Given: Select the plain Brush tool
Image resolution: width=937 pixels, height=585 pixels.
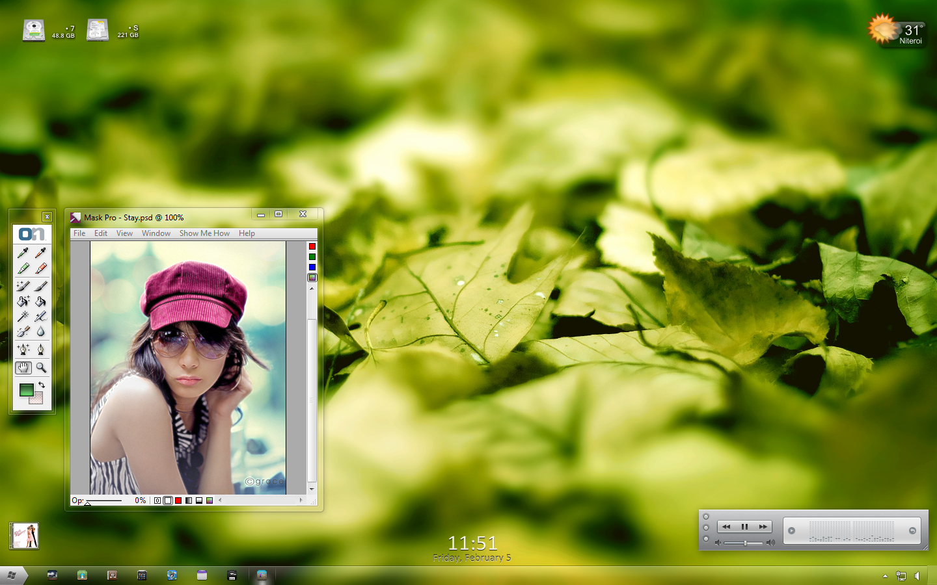Looking at the screenshot, I should 40,285.
